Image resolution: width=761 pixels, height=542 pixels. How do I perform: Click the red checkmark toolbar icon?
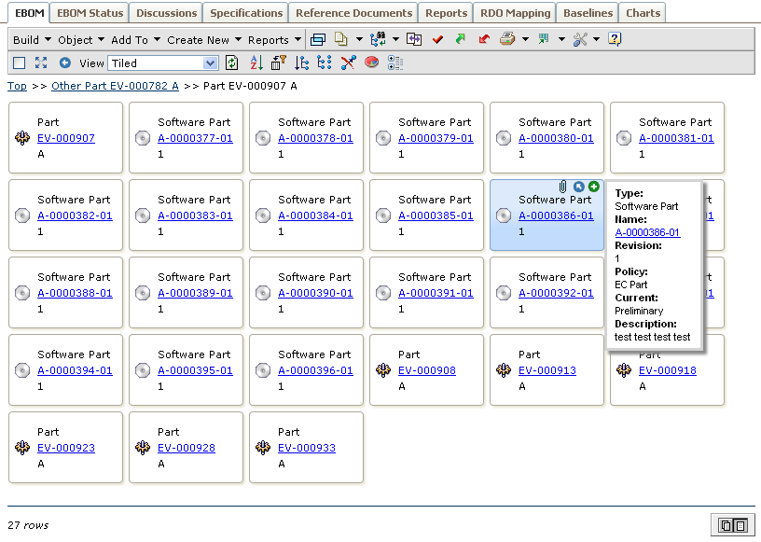[437, 39]
